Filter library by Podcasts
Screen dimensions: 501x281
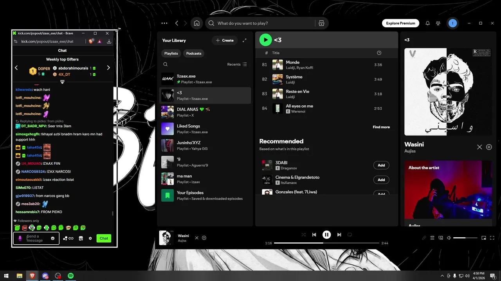(x=194, y=53)
